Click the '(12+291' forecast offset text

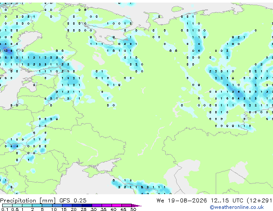(x=259, y=201)
